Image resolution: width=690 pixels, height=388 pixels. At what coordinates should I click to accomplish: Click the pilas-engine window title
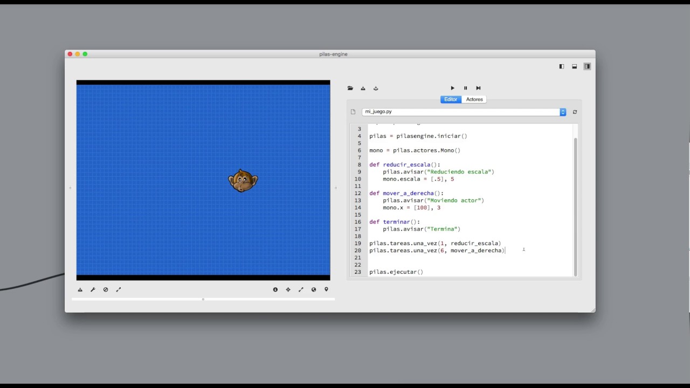tap(333, 54)
